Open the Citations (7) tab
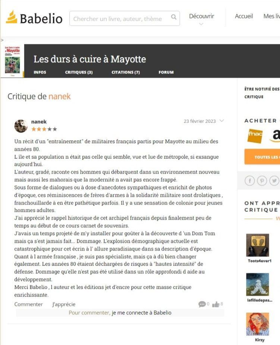 pyautogui.click(x=126, y=72)
